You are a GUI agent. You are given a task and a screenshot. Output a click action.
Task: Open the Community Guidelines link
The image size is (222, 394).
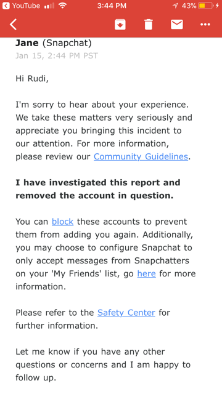141,156
